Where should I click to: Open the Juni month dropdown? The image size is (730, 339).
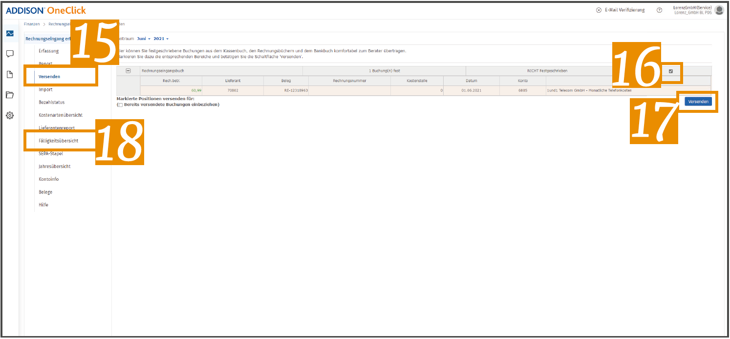pos(144,39)
